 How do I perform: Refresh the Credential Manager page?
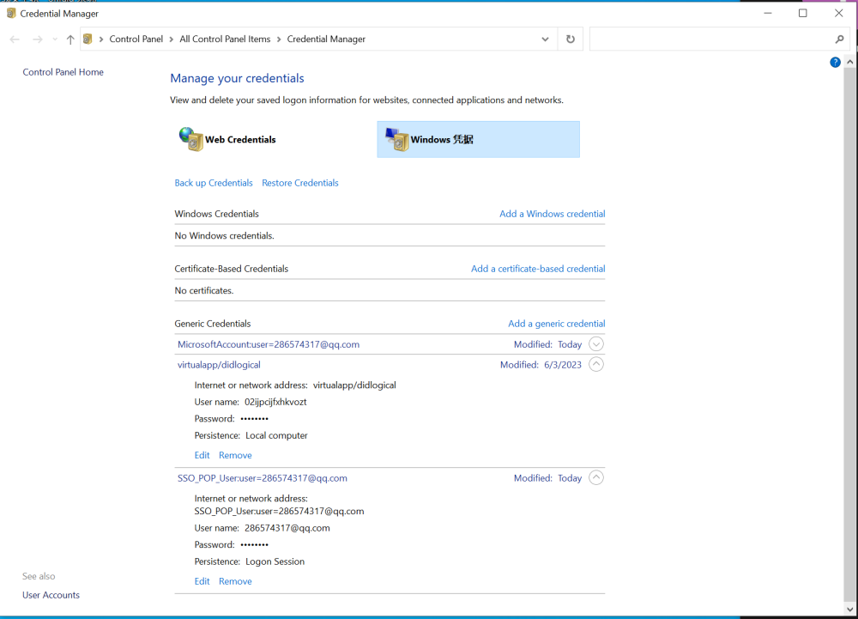pos(571,39)
